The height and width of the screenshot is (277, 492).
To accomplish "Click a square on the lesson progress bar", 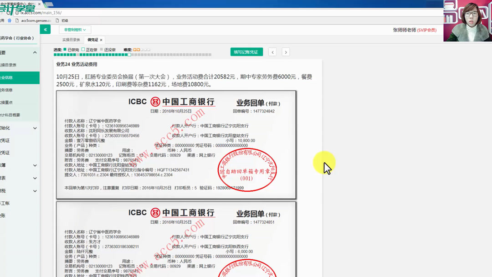I will [91, 54].
